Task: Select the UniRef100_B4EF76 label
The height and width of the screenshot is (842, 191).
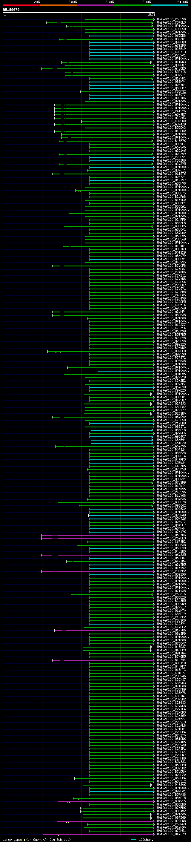Action: click(171, 141)
